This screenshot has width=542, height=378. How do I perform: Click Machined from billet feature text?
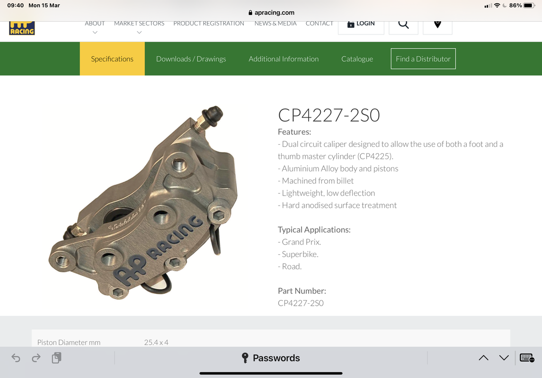316,180
